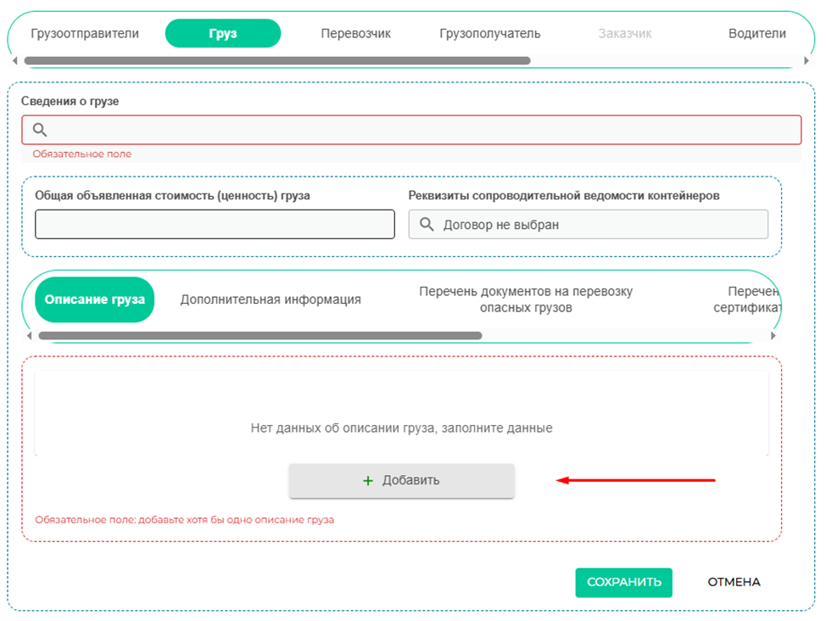Switch to the Перевозчик tab

355,34
